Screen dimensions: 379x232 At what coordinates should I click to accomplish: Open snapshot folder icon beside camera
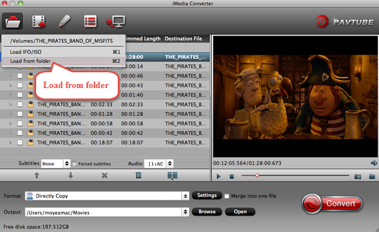click(x=372, y=177)
